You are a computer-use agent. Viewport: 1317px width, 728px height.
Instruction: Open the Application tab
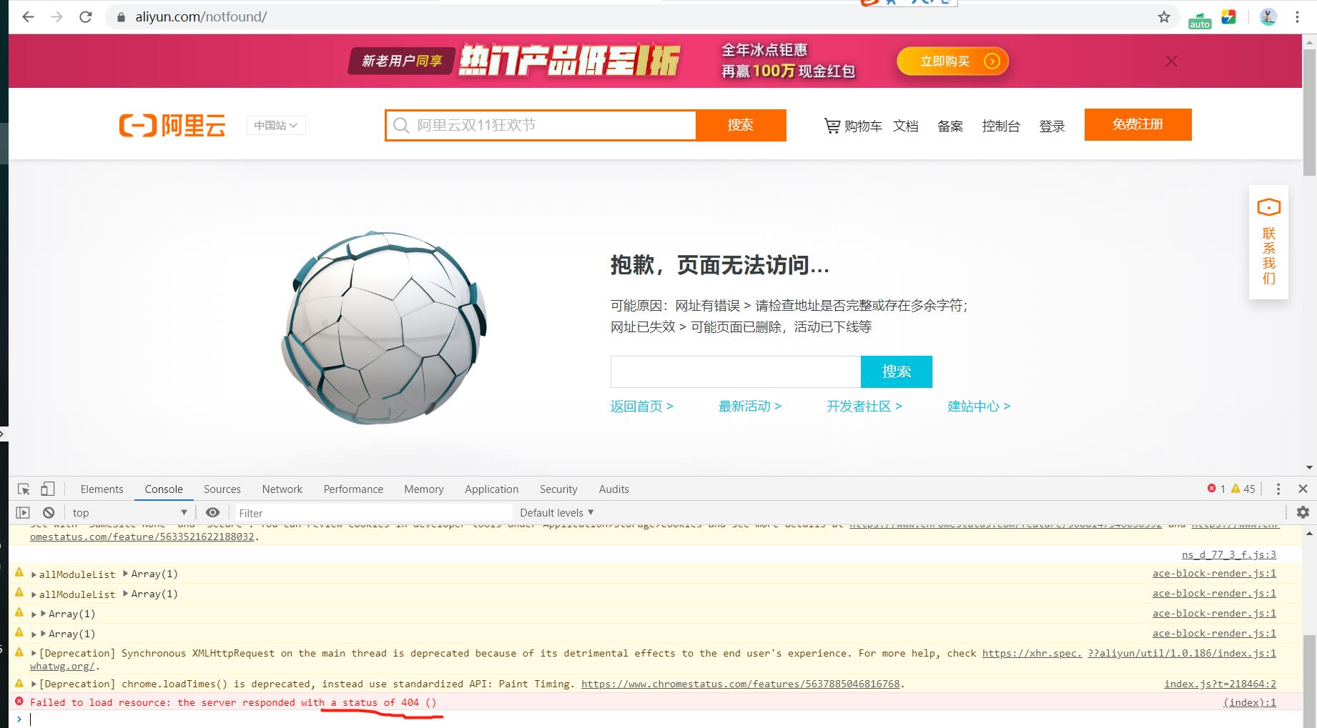(x=491, y=489)
